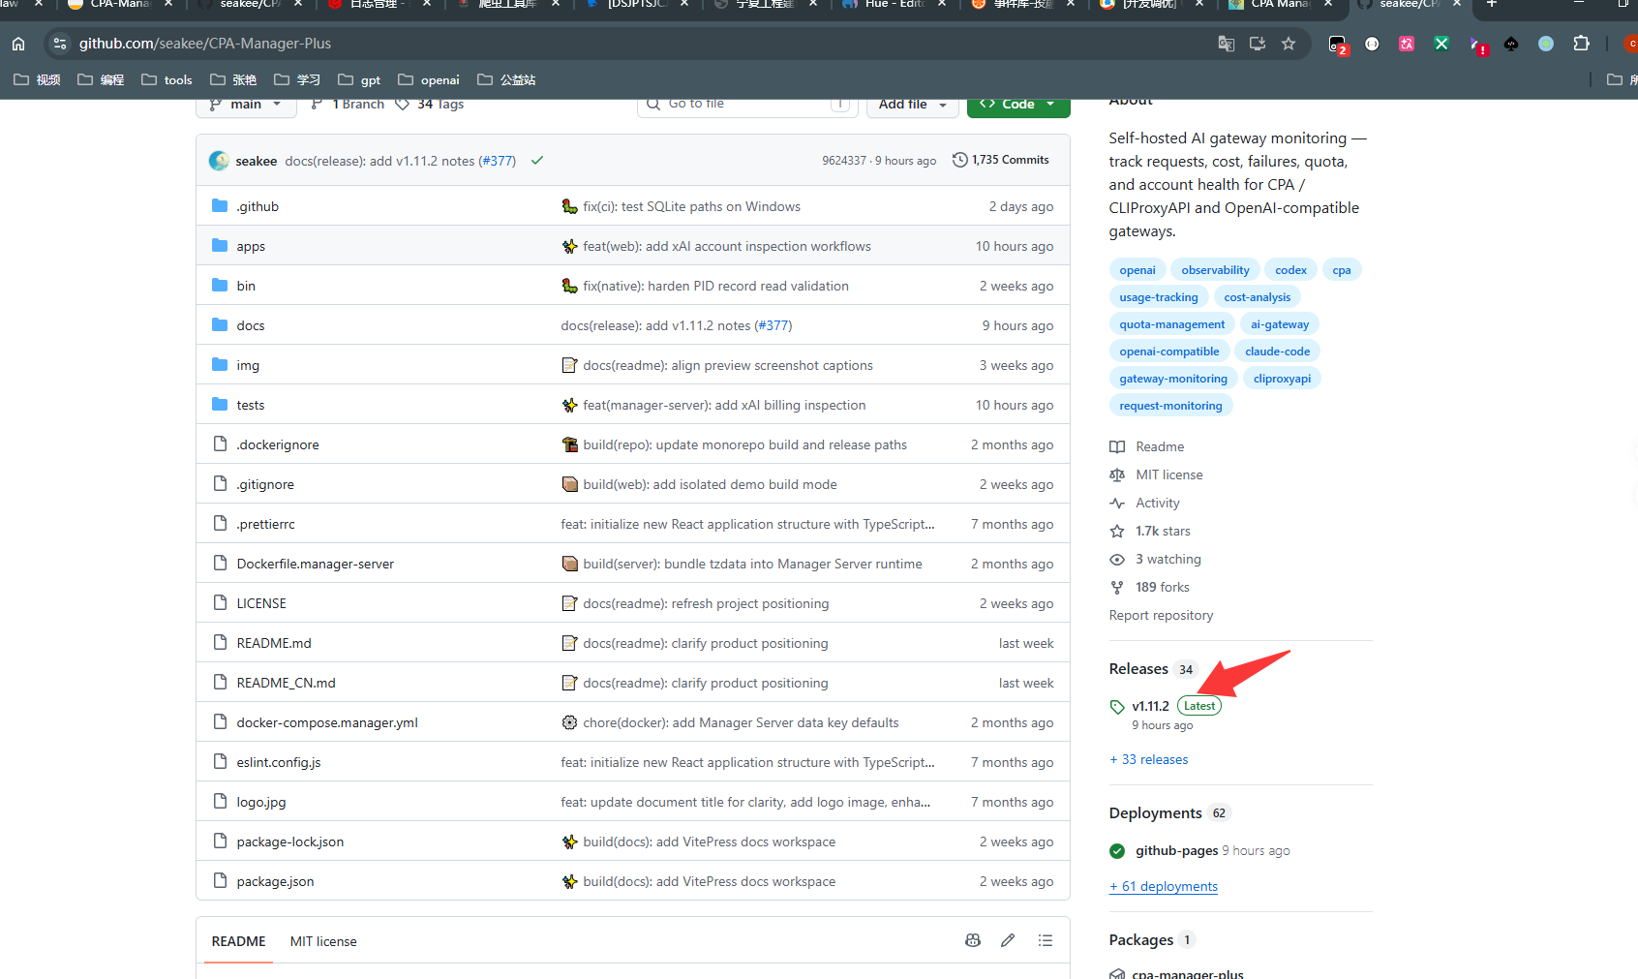Click Report repository link
The image size is (1638, 979).
(x=1161, y=616)
